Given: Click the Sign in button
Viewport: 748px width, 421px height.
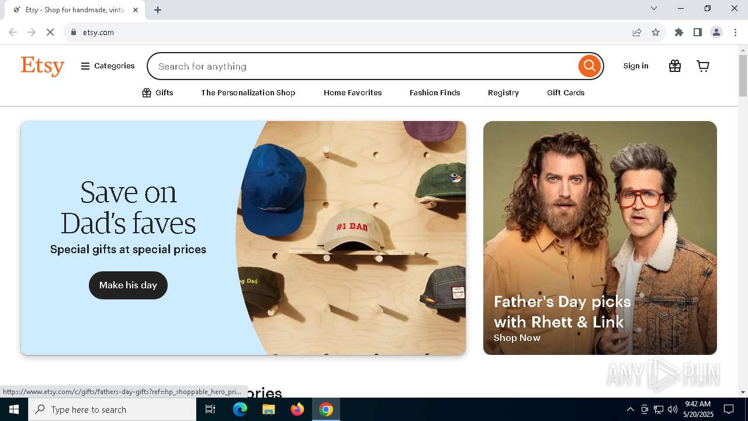Looking at the screenshot, I should click(x=636, y=66).
